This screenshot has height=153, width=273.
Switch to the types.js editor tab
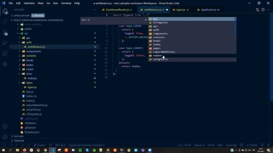coord(180,10)
